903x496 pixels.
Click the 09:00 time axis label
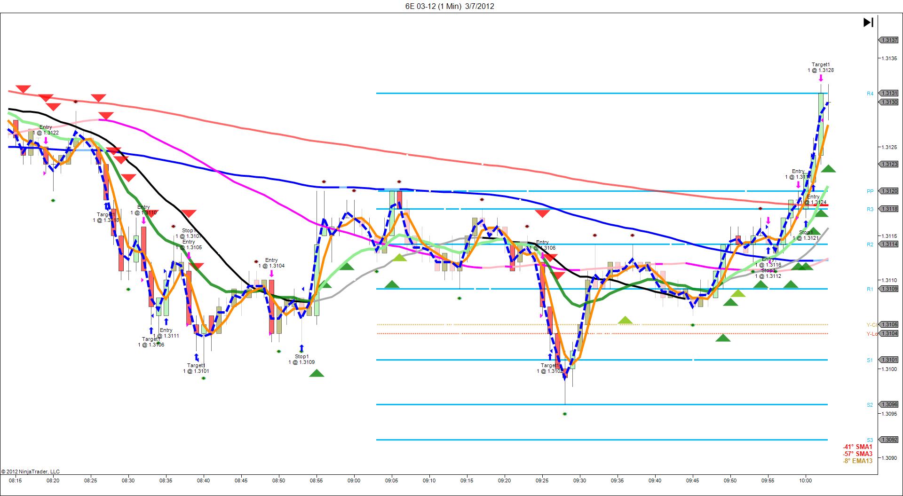pos(354,480)
